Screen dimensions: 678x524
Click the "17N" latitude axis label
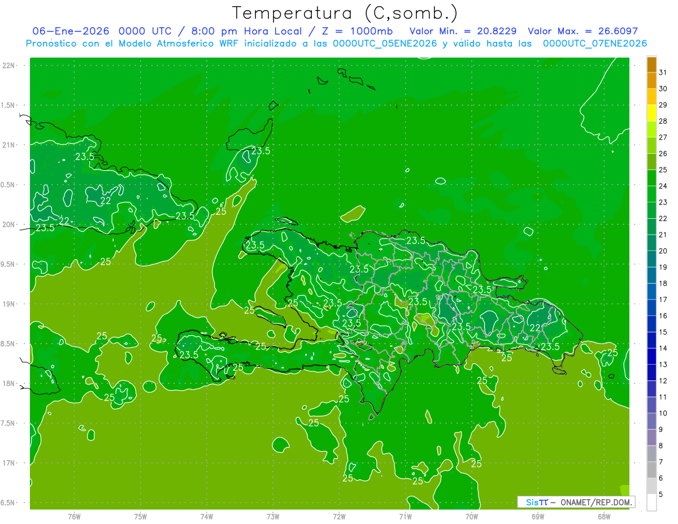8,463
